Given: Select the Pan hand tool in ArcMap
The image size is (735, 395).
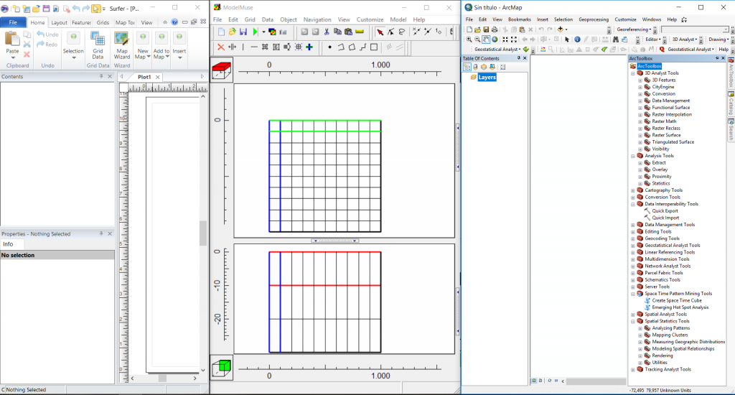Looking at the screenshot, I should point(486,39).
